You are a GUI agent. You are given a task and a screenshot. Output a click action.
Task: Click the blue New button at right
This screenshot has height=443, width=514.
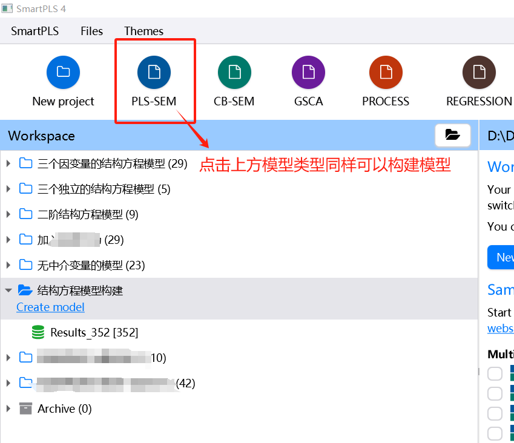pyautogui.click(x=501, y=257)
